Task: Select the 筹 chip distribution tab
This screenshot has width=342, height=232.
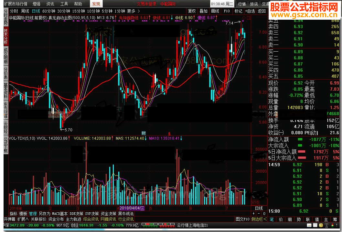Action: 335,219
